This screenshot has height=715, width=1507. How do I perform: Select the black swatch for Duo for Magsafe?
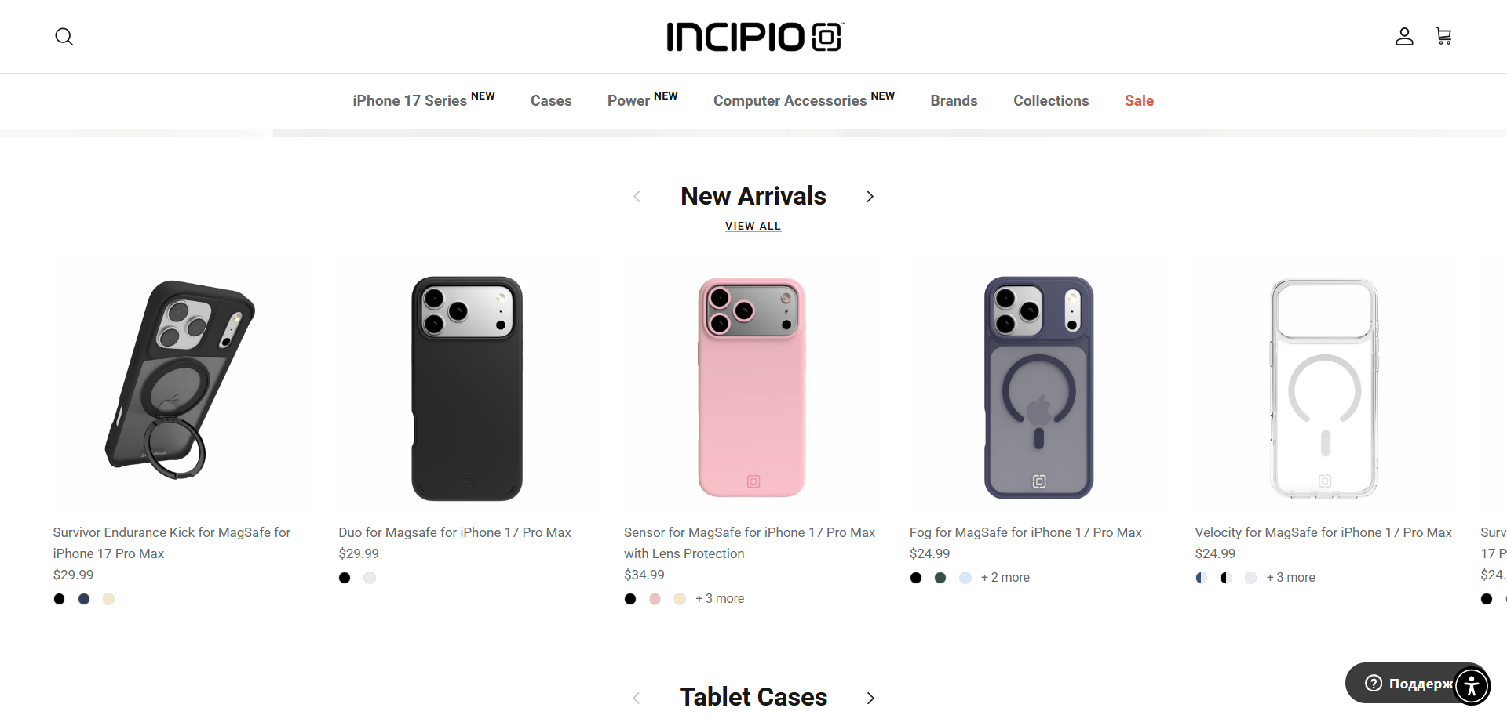tap(344, 578)
